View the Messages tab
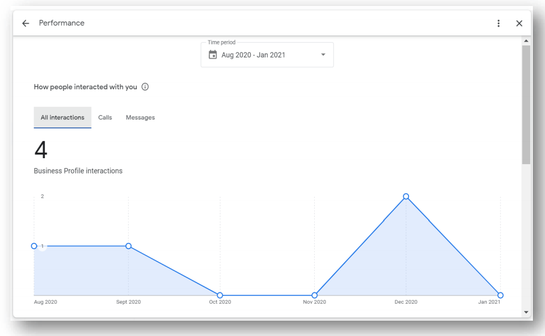Image resolution: width=545 pixels, height=336 pixels. pyautogui.click(x=140, y=118)
